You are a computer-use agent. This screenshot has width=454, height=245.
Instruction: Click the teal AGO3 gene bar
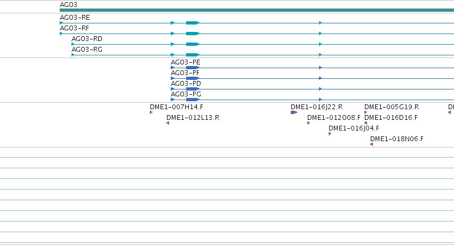(x=257, y=10)
